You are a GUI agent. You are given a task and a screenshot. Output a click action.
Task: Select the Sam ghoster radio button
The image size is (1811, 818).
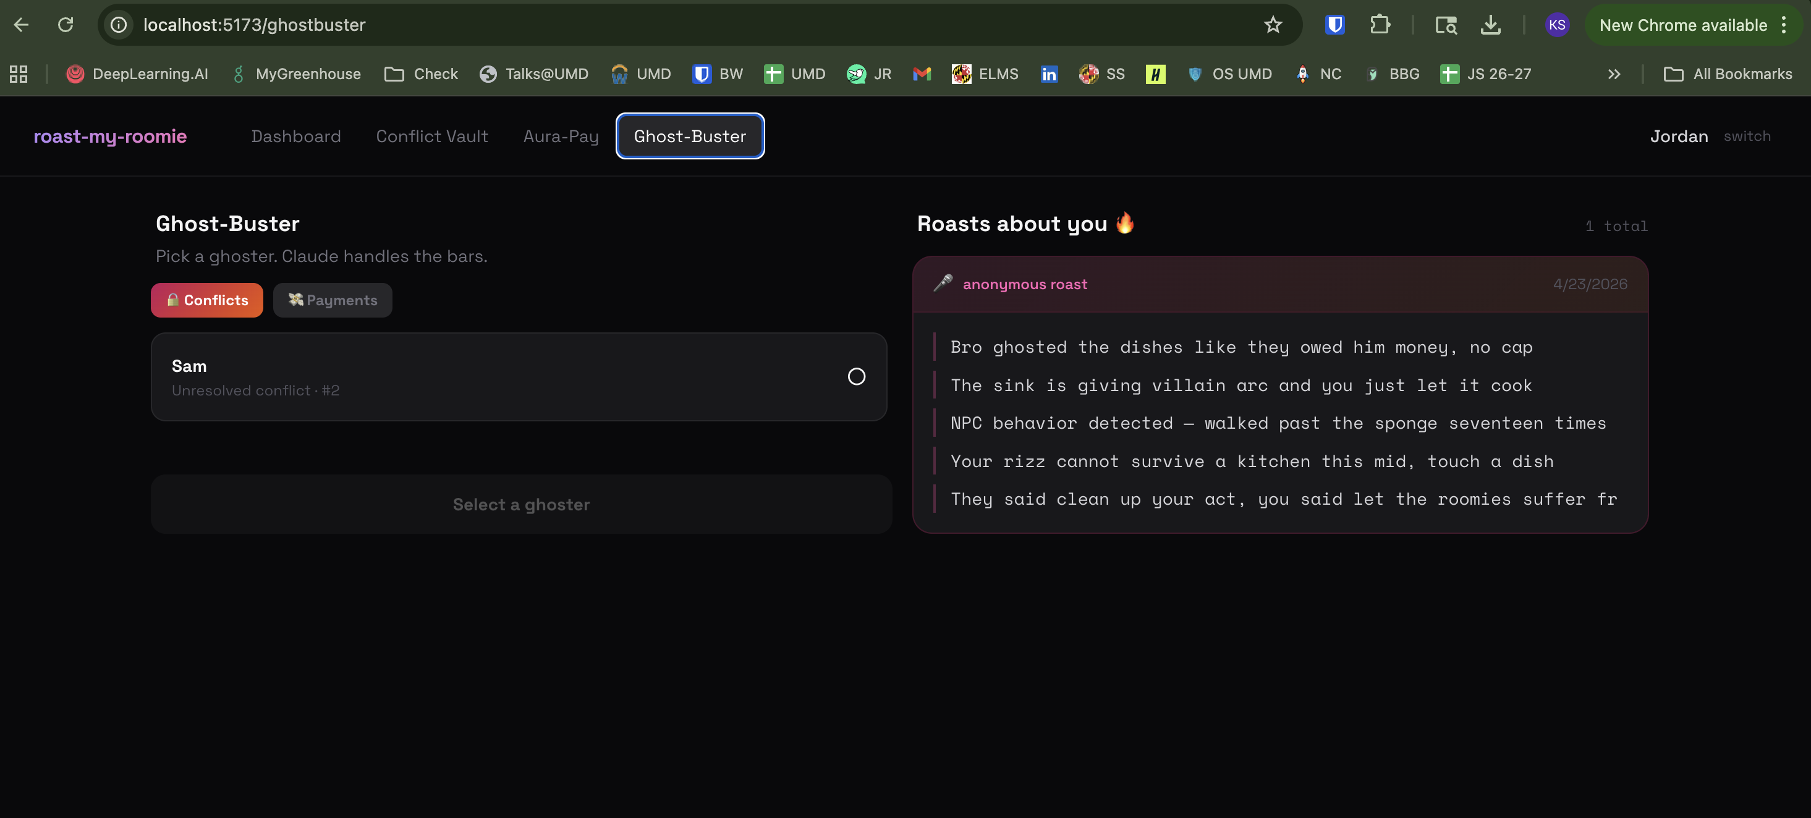[855, 377]
